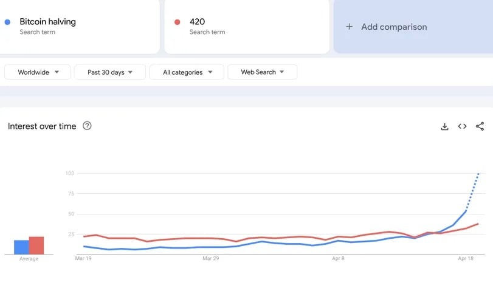The height and width of the screenshot is (288, 493).
Task: Click Search term under 420
Action: pyautogui.click(x=207, y=32)
